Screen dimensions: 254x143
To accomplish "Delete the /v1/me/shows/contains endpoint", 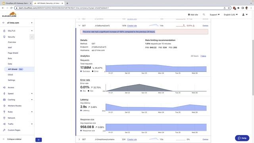I will (x=206, y=139).
